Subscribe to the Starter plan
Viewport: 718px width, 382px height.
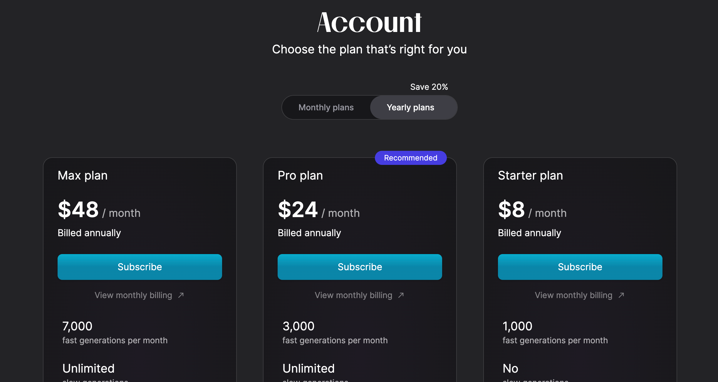[580, 267]
